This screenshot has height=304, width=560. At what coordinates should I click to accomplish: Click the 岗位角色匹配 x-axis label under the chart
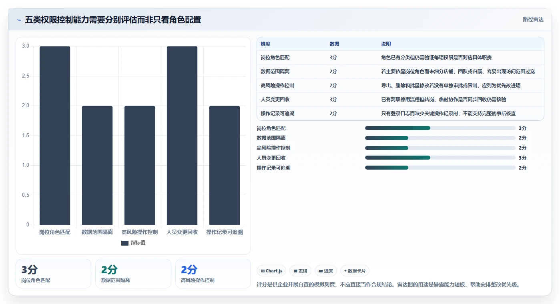[55, 232]
